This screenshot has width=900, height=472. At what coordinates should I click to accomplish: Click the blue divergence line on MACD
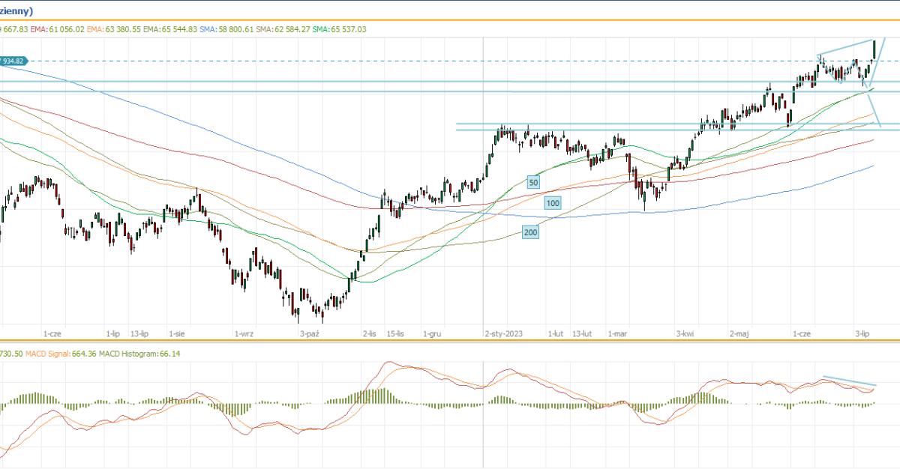(x=849, y=380)
